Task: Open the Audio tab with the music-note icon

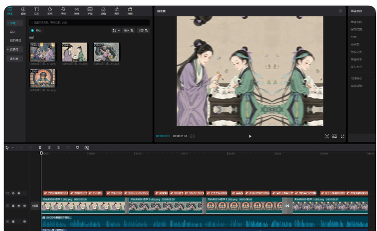Action: click(x=24, y=11)
